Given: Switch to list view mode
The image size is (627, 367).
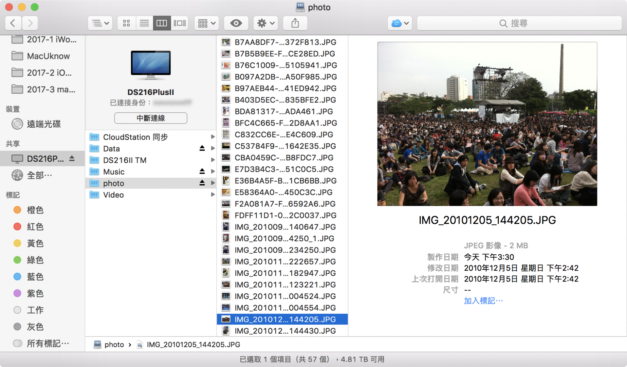Looking at the screenshot, I should 144,23.
